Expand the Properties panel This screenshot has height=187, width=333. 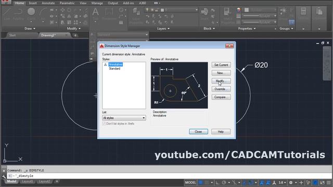[247, 29]
